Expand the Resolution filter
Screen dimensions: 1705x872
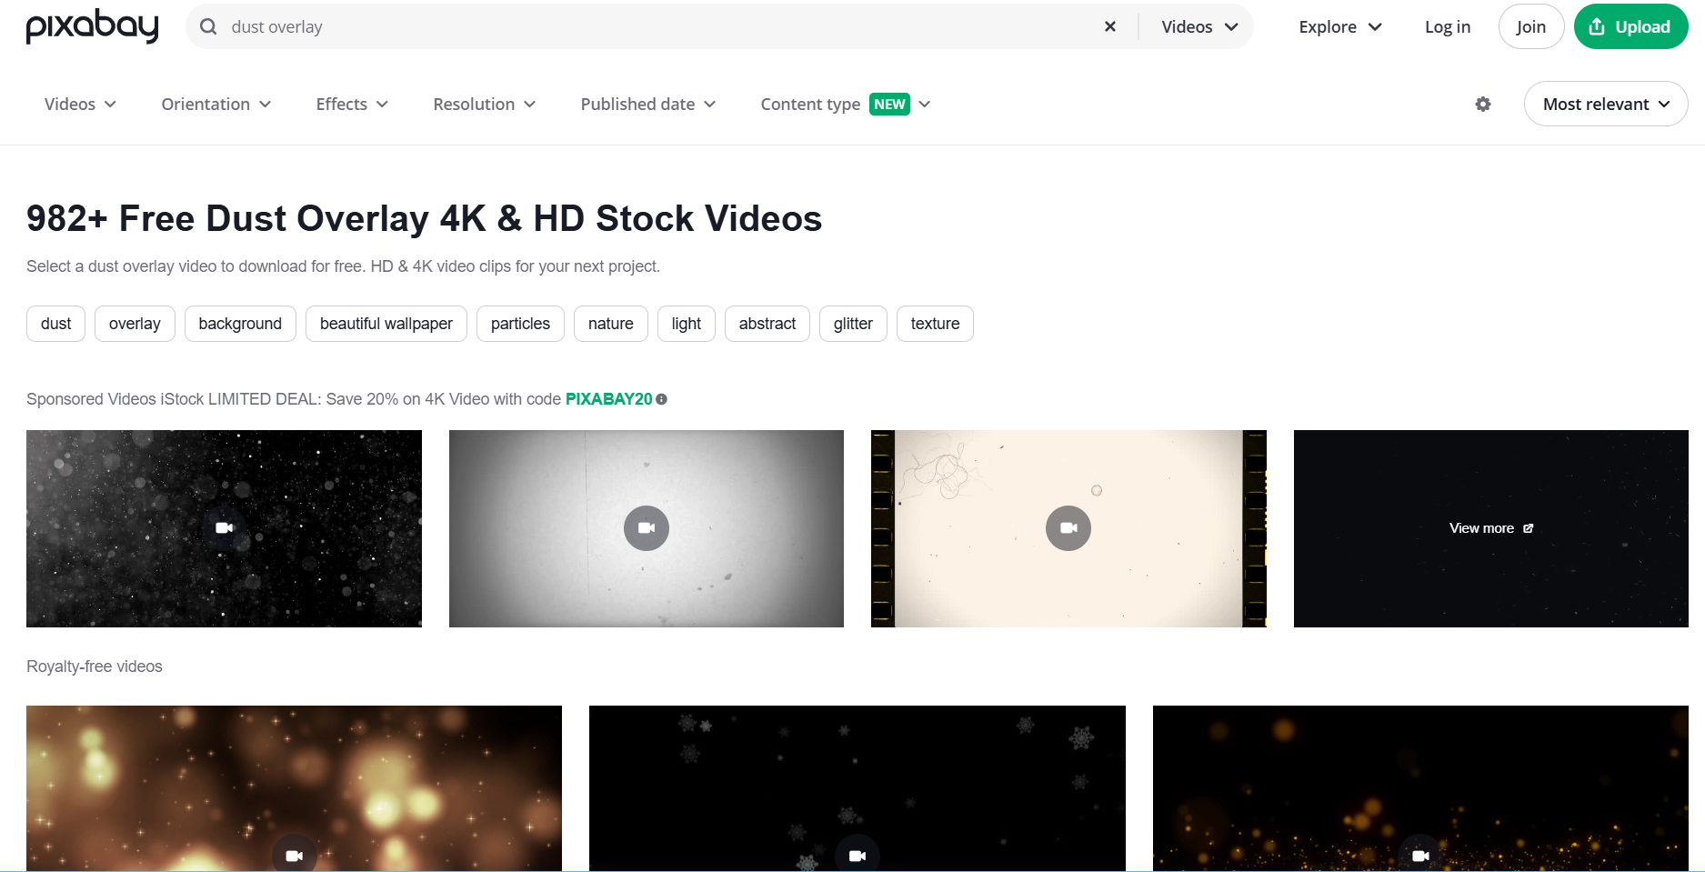[x=484, y=104]
